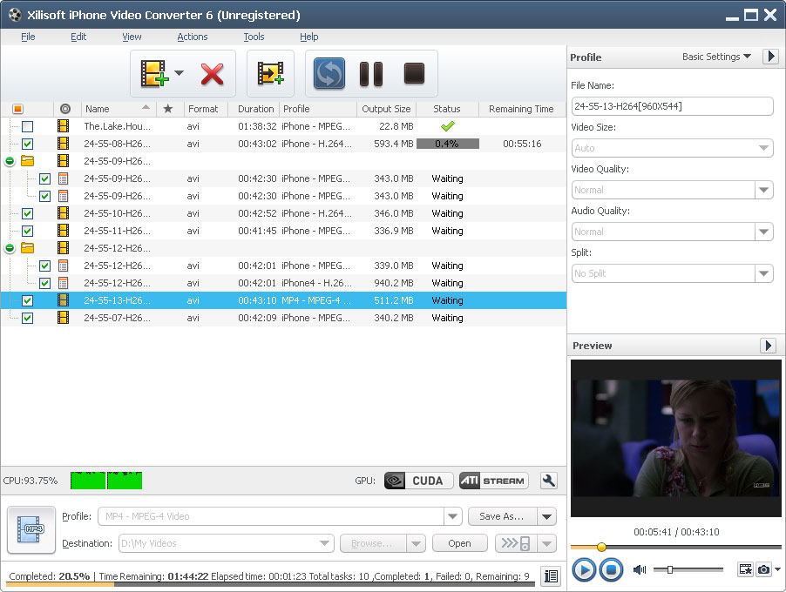Check the box for The.Lake.Hou... file
This screenshot has height=592, width=786.
[x=28, y=126]
